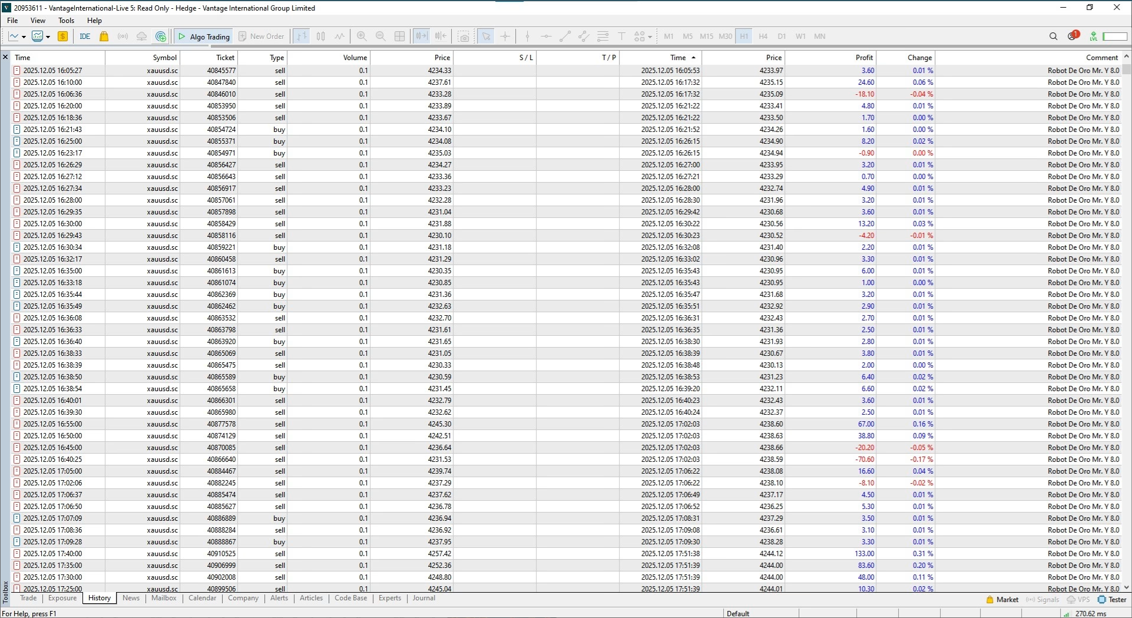Switch to M1 timeframe
This screenshot has height=618, width=1132.
668,37
